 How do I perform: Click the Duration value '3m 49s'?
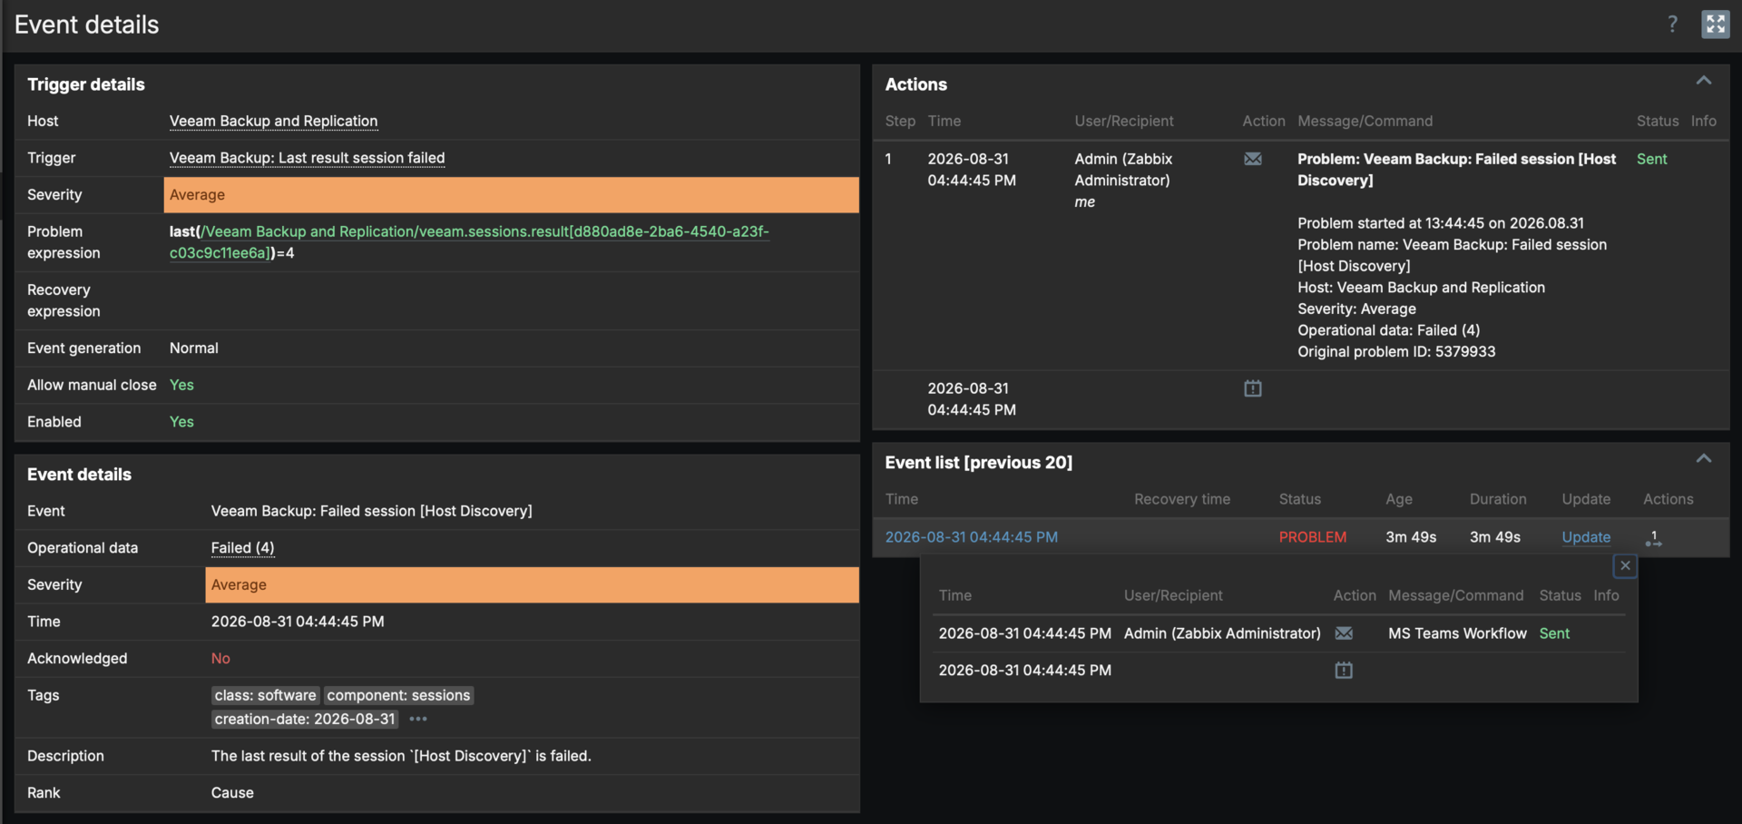point(1495,537)
